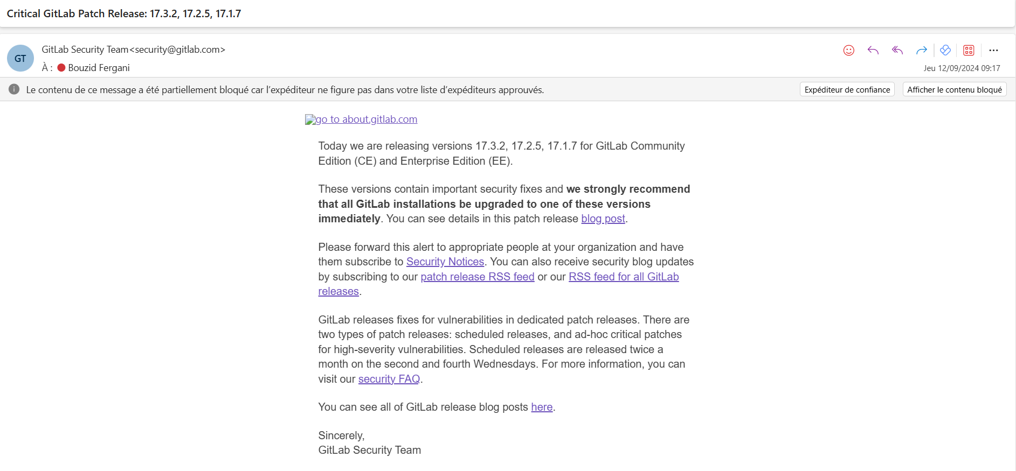
Task: Open the "blog post" link
Action: pyautogui.click(x=603, y=219)
